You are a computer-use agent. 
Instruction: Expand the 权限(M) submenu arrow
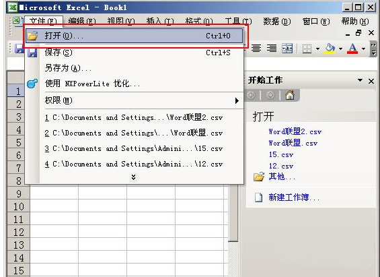(237, 100)
